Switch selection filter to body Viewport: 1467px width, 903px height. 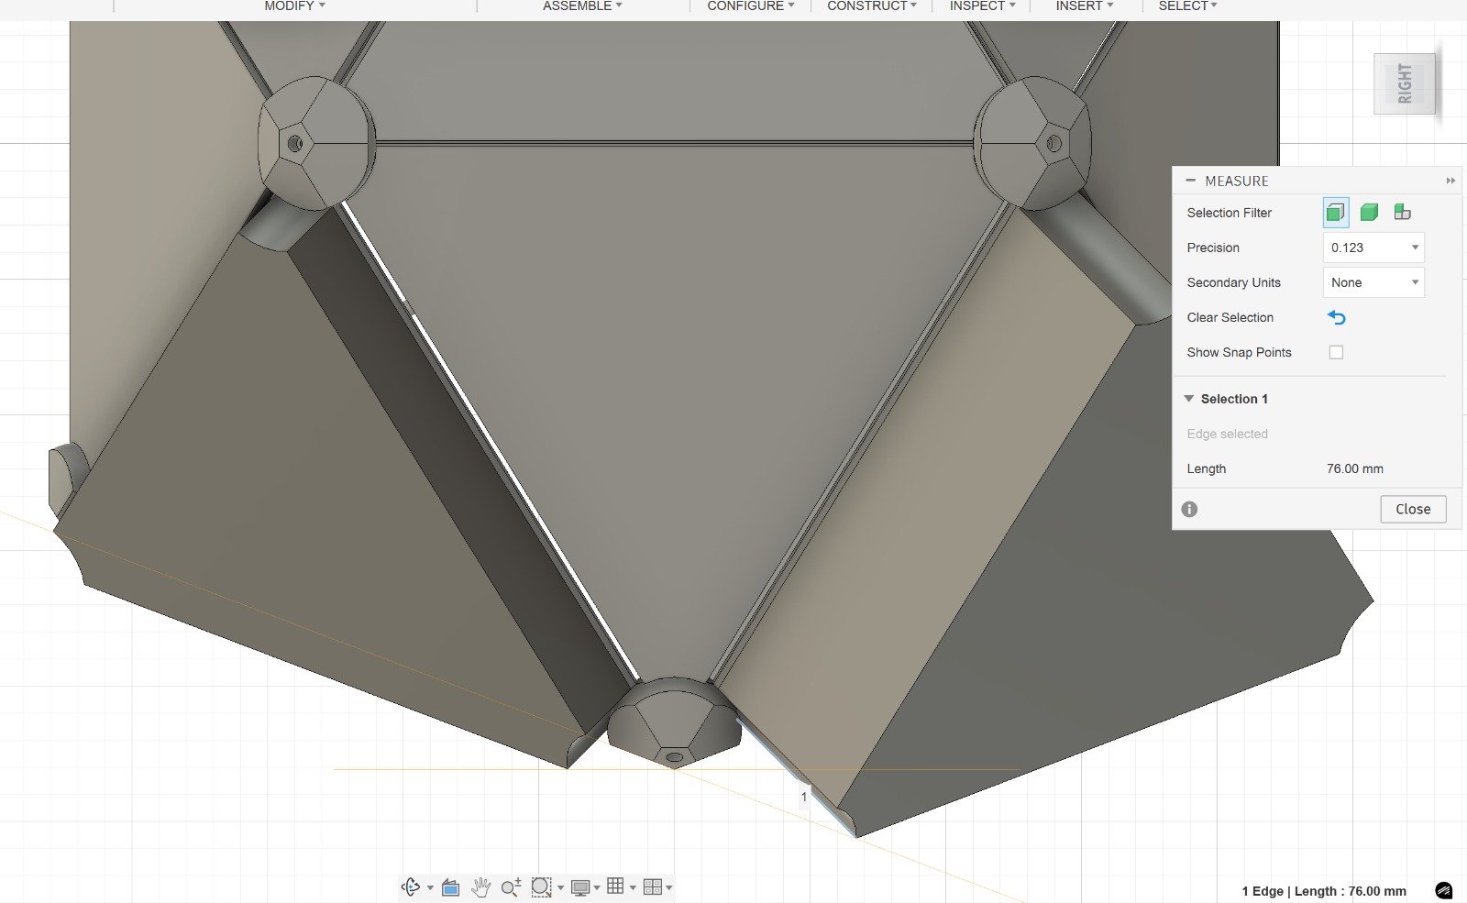(x=1369, y=213)
